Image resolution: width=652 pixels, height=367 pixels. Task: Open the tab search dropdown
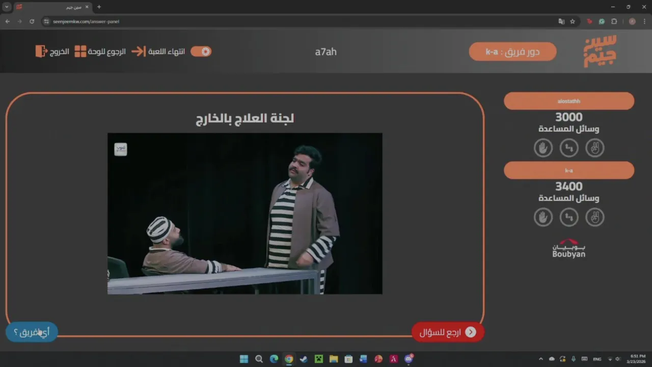pos(7,7)
